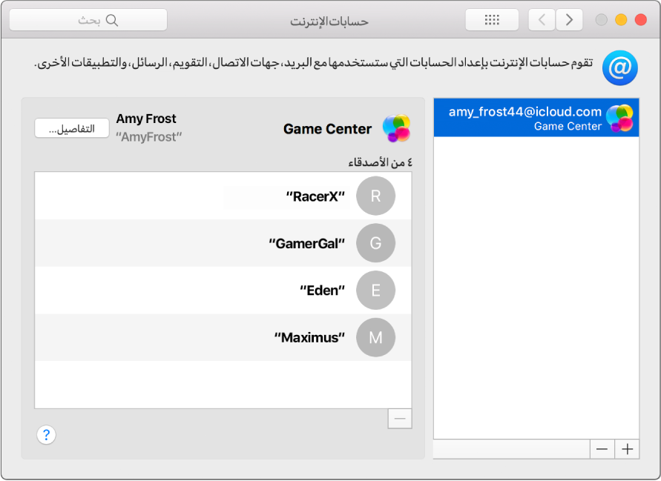This screenshot has height=481, width=661.
Task: Select friend RacerX avatar
Action: coord(375,196)
